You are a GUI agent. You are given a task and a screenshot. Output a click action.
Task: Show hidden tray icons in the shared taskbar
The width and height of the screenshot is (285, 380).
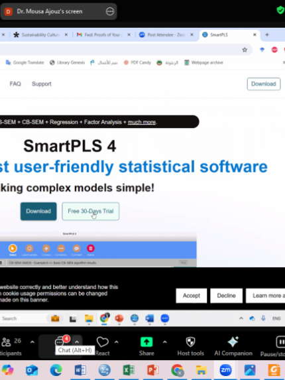(241, 318)
